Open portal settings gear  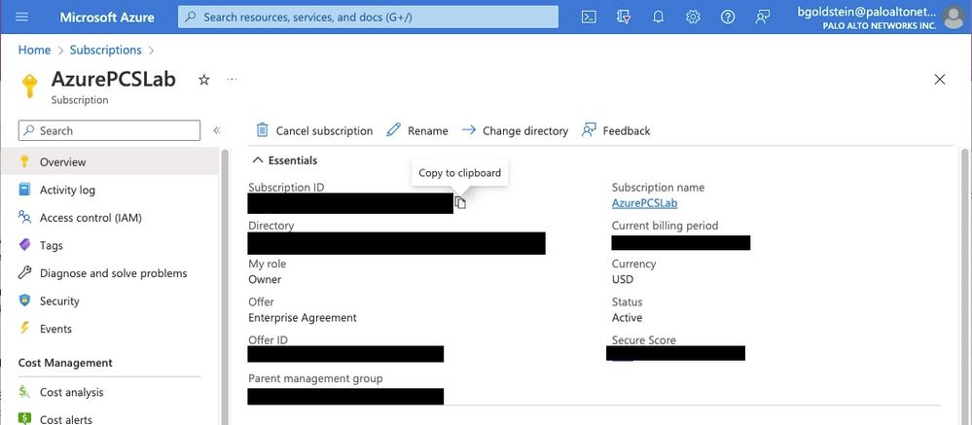coord(693,17)
